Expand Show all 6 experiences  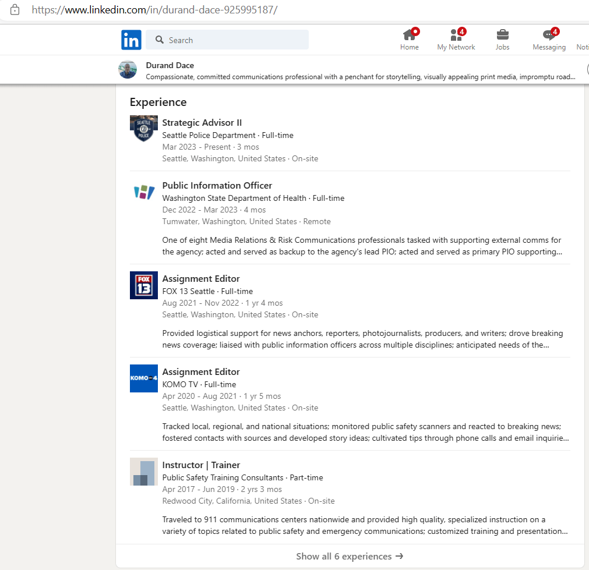(x=350, y=556)
